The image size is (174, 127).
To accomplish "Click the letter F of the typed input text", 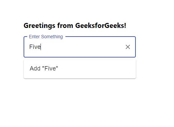I will [31, 47].
